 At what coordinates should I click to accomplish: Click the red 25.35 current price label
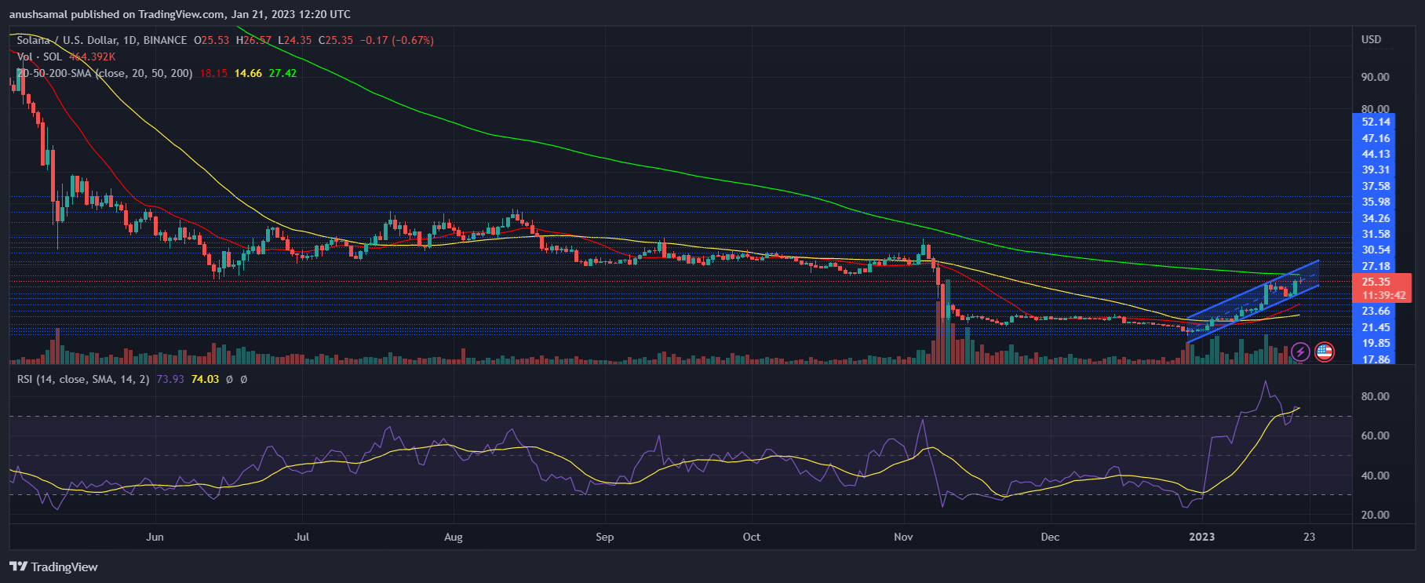coord(1376,282)
